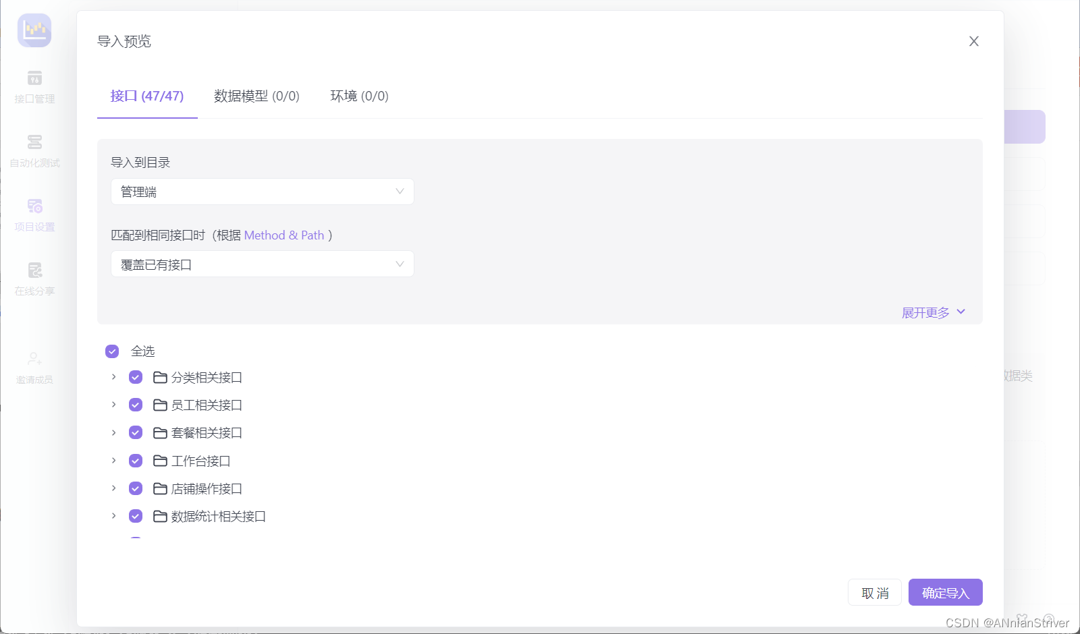Click 确定导入 button

tap(946, 593)
